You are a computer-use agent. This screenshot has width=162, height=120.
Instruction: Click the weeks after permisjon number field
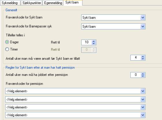(136, 75)
